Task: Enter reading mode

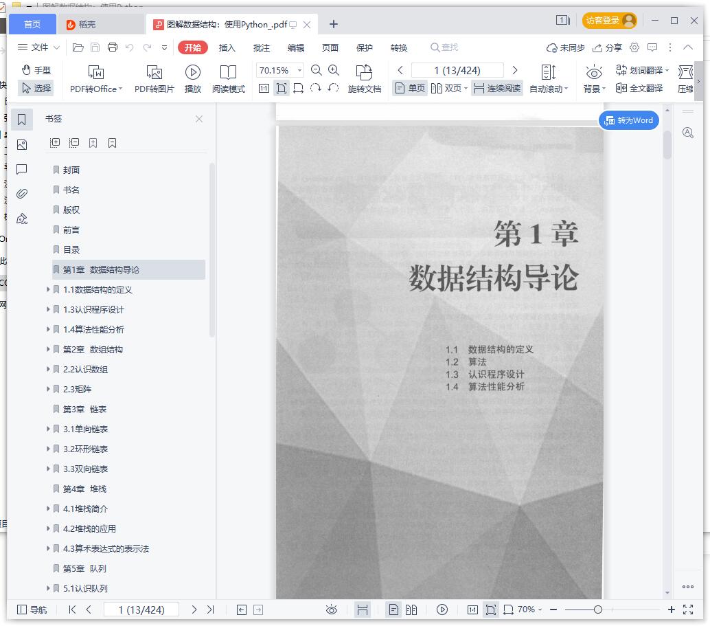Action: click(228, 78)
